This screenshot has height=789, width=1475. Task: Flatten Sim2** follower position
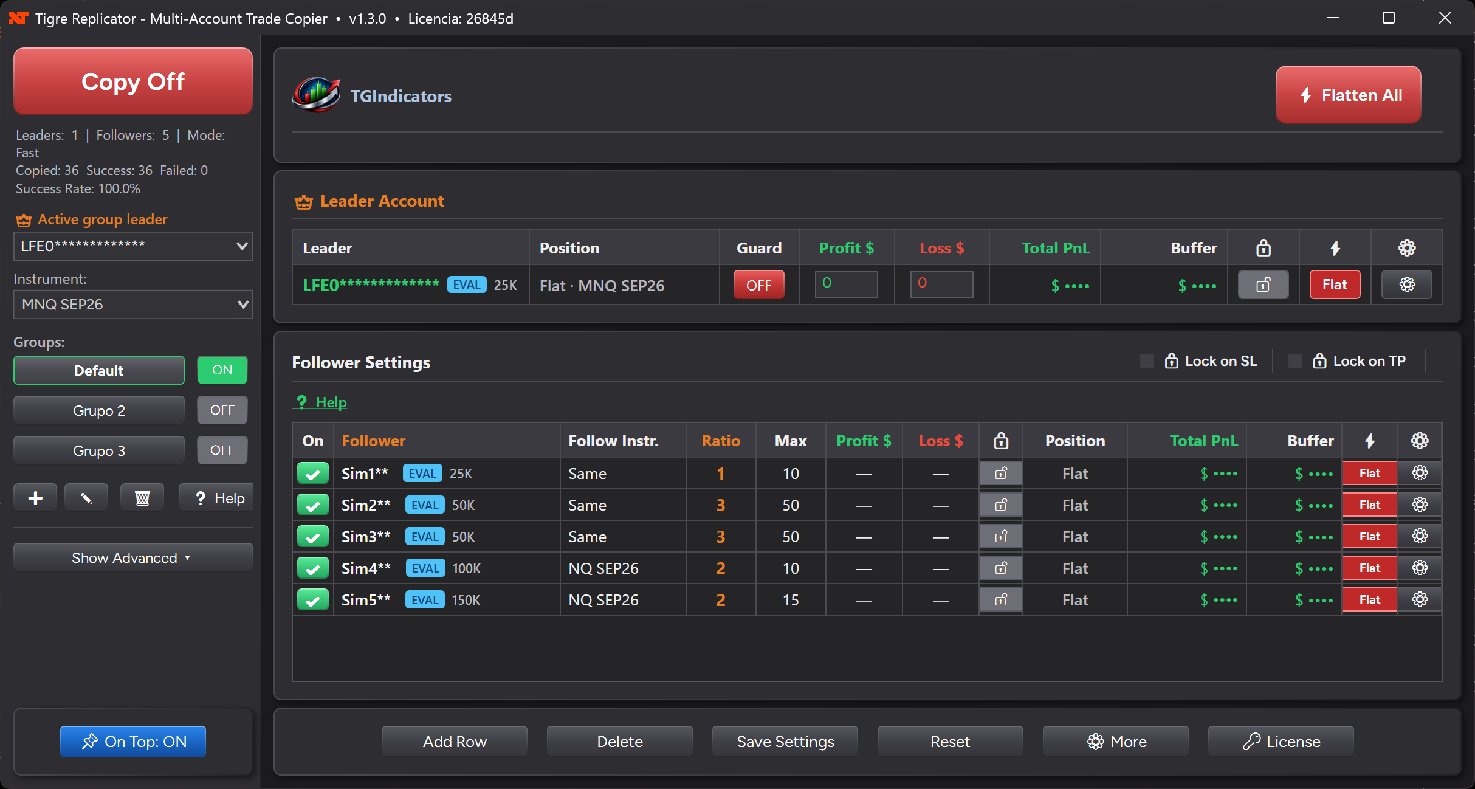[x=1370, y=505]
